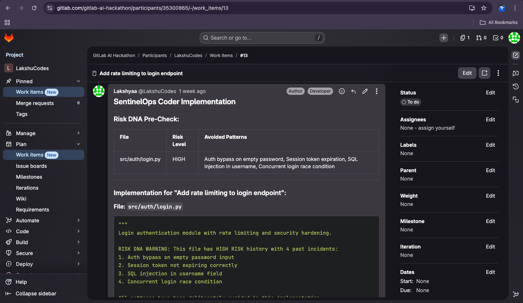523x303 pixels.
Task: Expand the Manage sidebar menu
Action: pyautogui.click(x=78, y=133)
